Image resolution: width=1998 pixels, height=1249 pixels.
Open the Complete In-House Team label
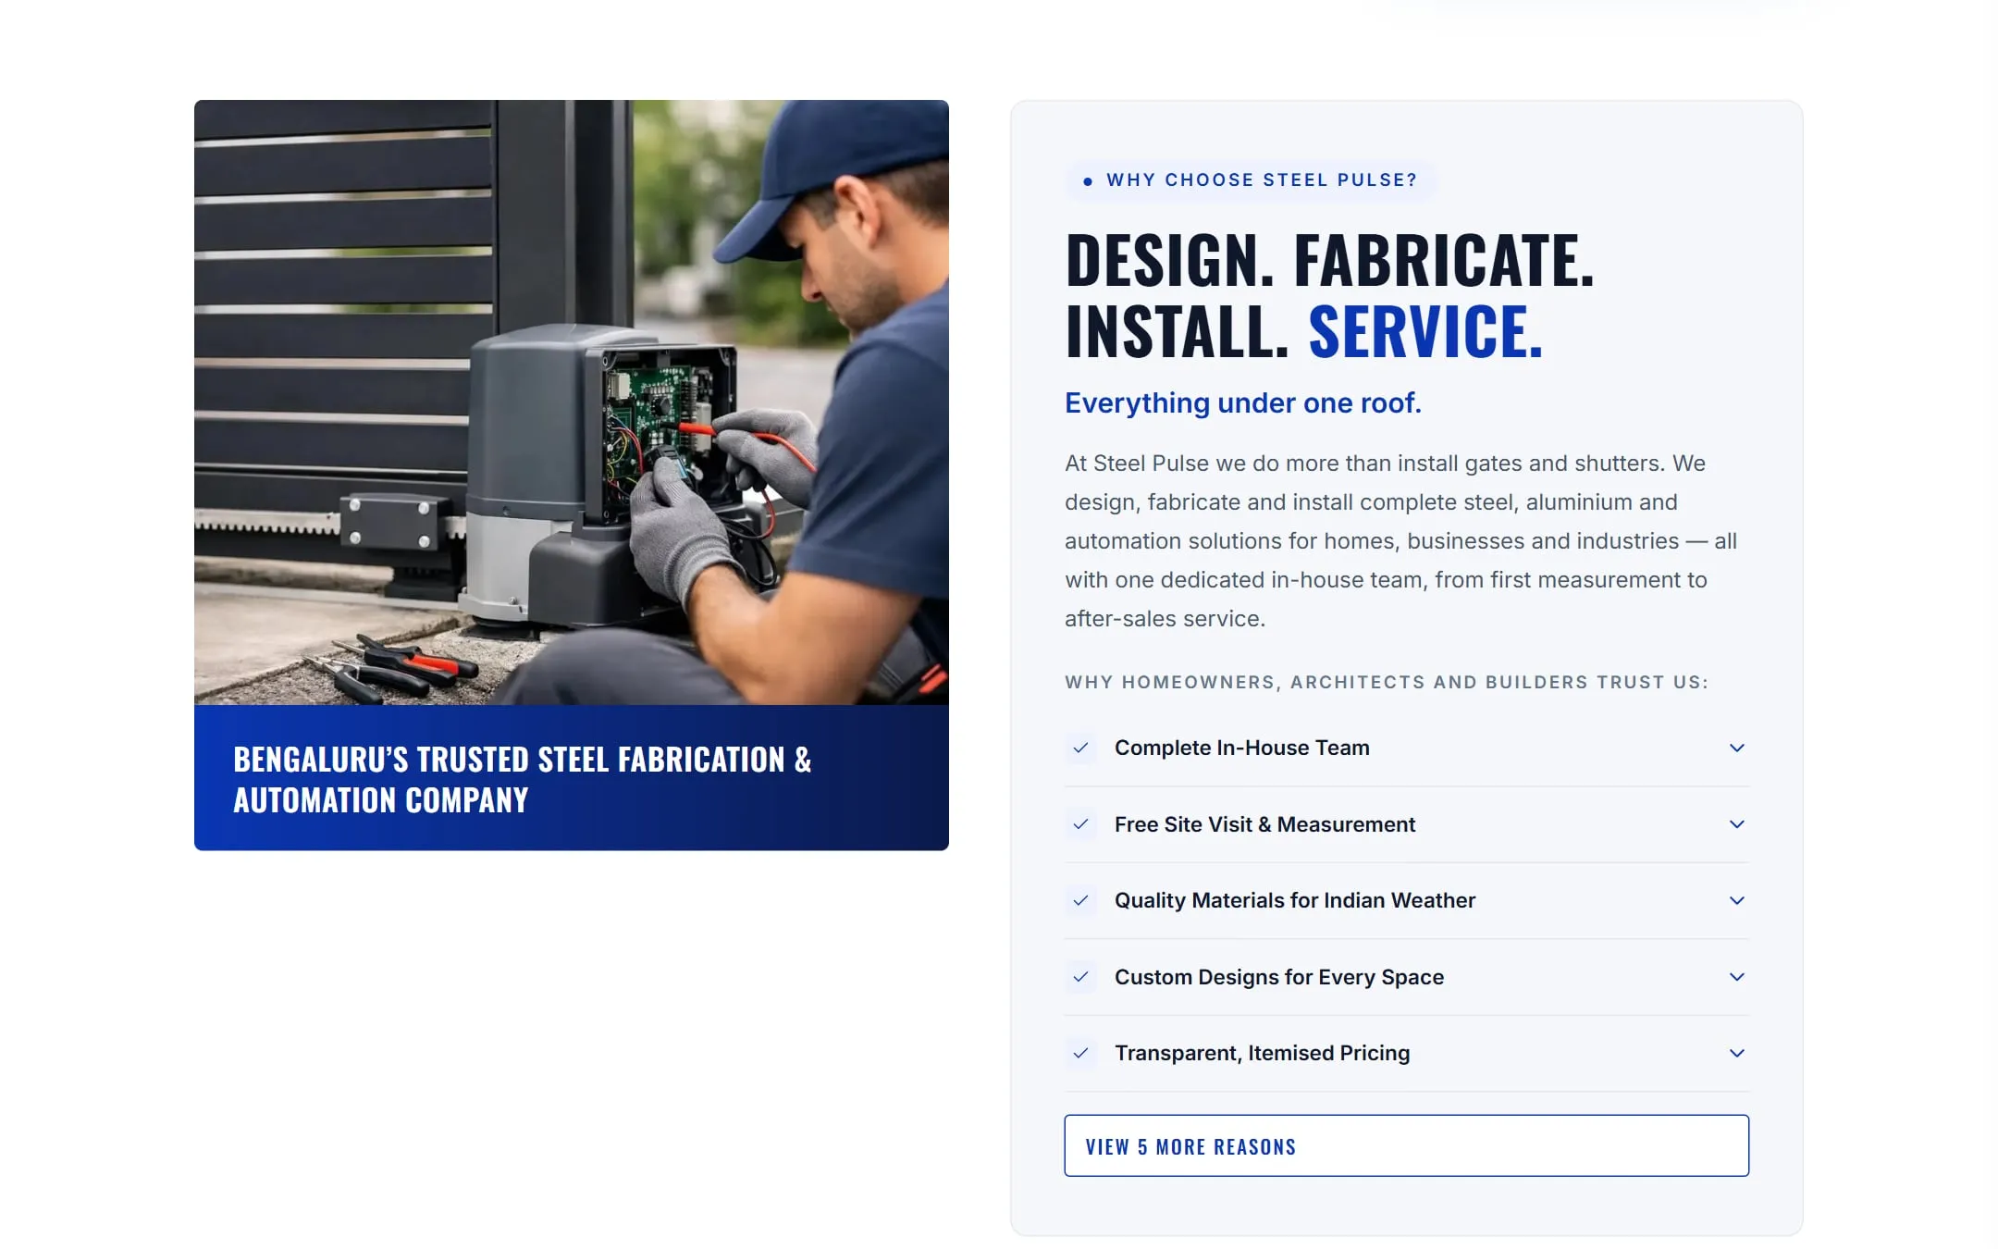click(x=1241, y=748)
